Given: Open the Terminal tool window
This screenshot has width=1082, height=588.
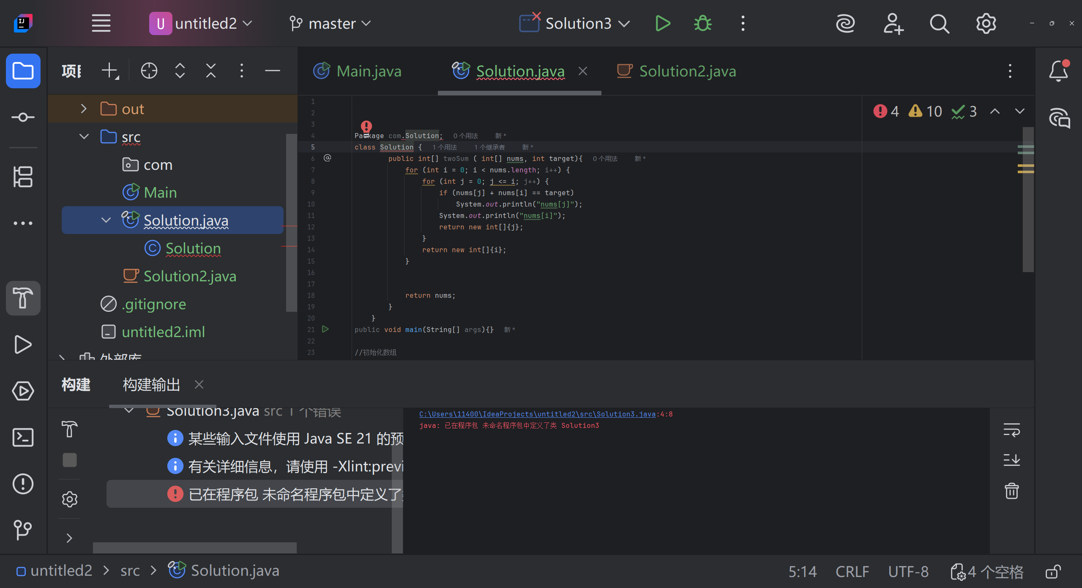Looking at the screenshot, I should pos(23,437).
